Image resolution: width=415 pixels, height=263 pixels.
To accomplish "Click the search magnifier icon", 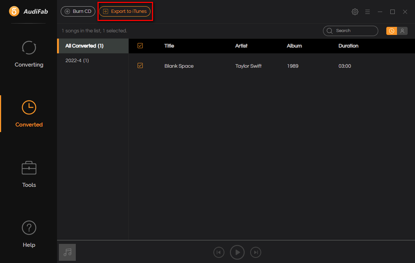I will 330,31.
